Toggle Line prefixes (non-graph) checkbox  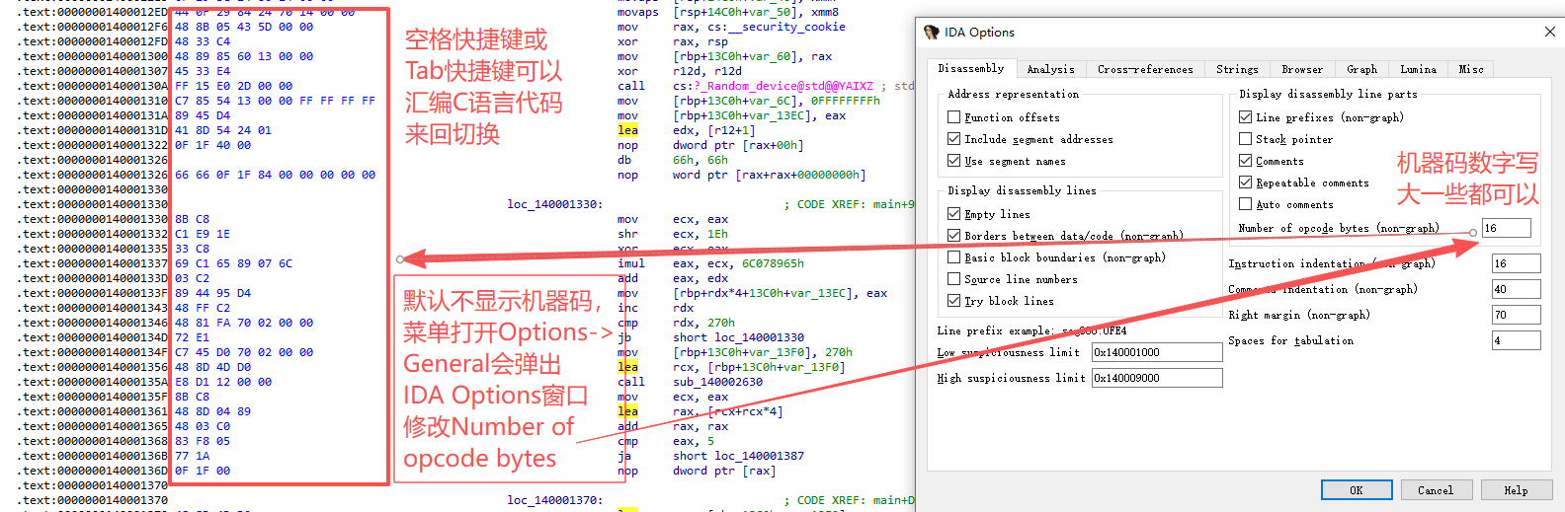pos(1245,117)
